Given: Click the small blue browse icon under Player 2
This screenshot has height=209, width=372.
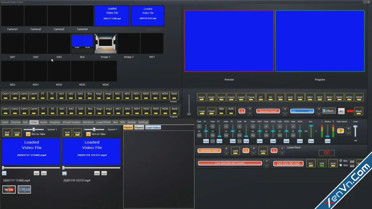Looking at the screenshot, I should (65, 173).
